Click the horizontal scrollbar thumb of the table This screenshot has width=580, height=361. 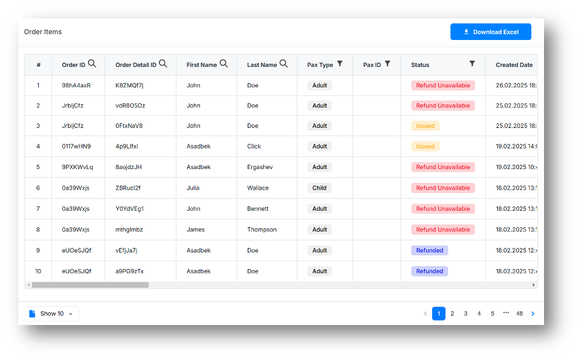(90, 285)
